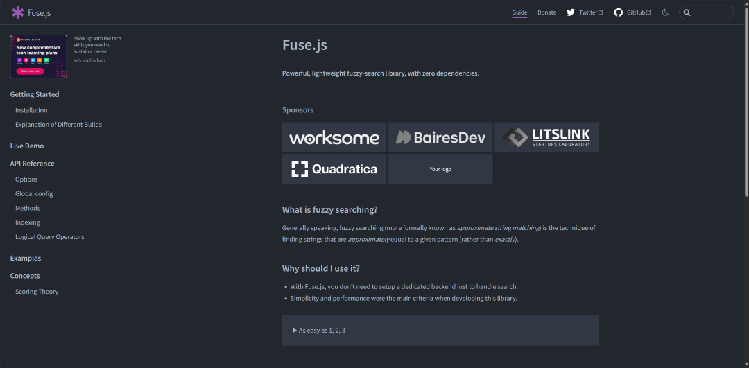Select Scoring Theory in the sidebar
Image resolution: width=749 pixels, height=368 pixels.
point(37,292)
